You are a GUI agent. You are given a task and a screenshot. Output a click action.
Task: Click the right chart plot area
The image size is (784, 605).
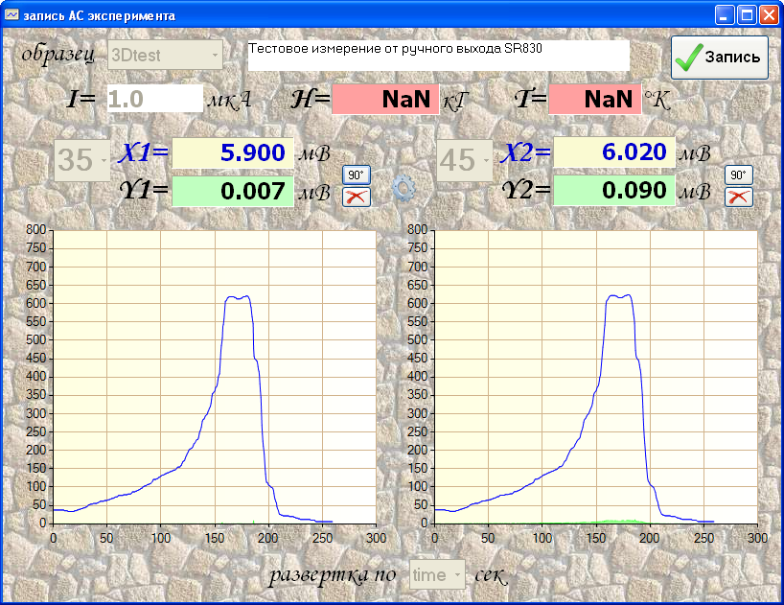point(596,377)
